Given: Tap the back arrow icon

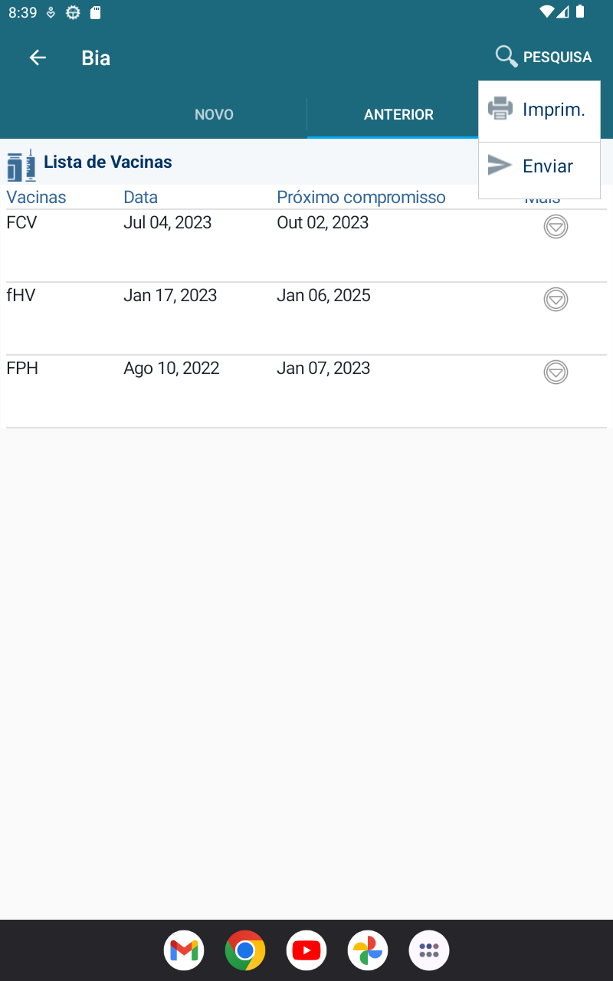Looking at the screenshot, I should click(38, 57).
